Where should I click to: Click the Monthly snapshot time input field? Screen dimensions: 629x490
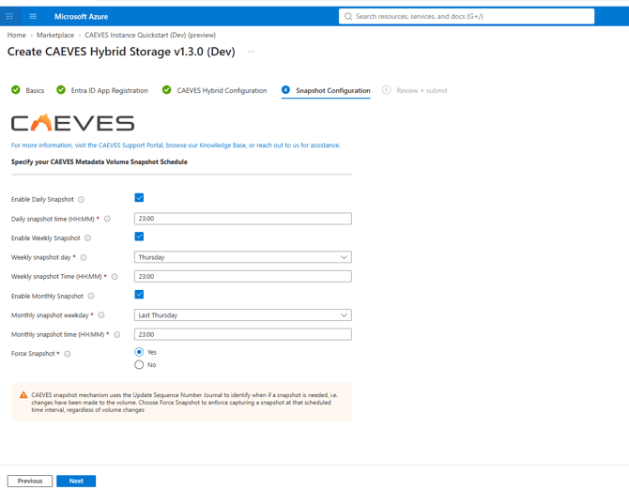tap(243, 334)
